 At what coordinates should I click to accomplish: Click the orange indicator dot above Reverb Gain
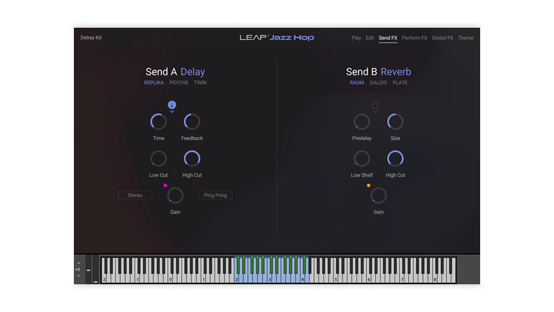tap(368, 185)
